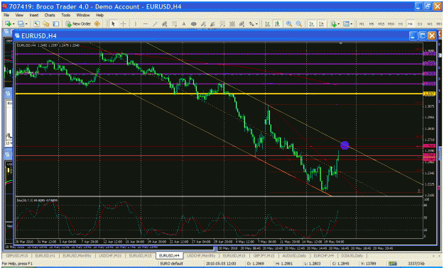Toggle chart shift from right edge
Image resolution: width=444 pixels, height=268 pixels.
(x=321, y=24)
